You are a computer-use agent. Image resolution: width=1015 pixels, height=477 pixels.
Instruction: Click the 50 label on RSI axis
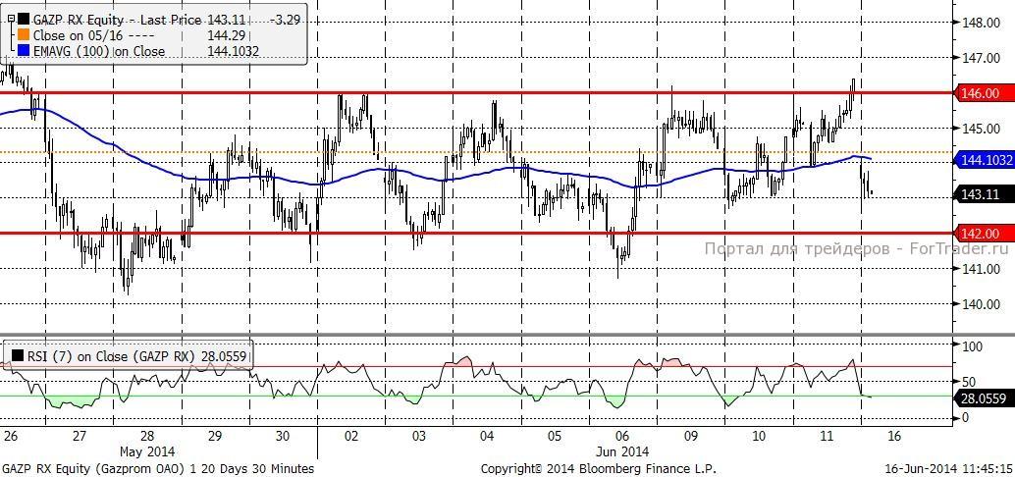(970, 382)
